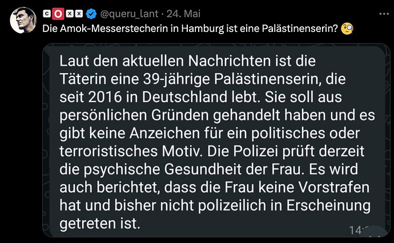
Task: Click the white C square in display name
Action: click(x=47, y=13)
